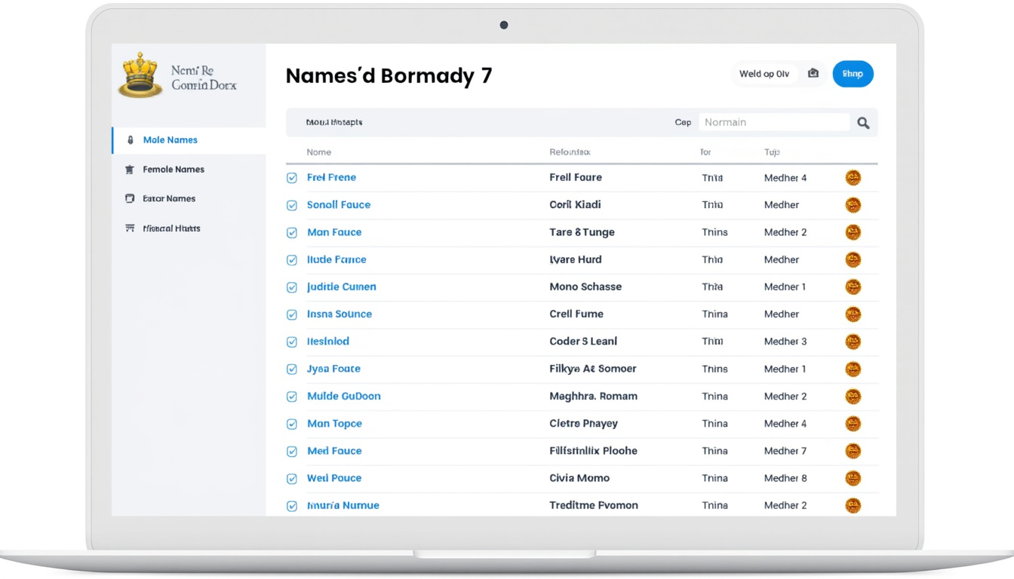1014x579 pixels.
Task: Click the orange badge in Man Fouce row
Action: coord(853,232)
